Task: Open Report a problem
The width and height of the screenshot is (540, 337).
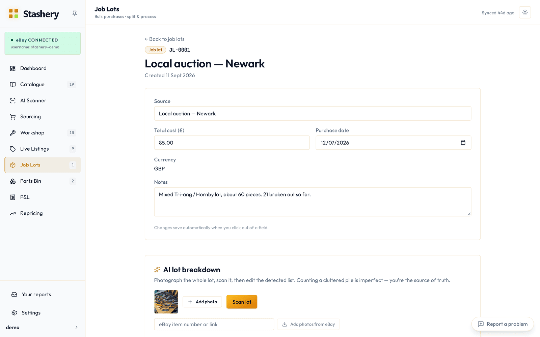Action: tap(503, 324)
